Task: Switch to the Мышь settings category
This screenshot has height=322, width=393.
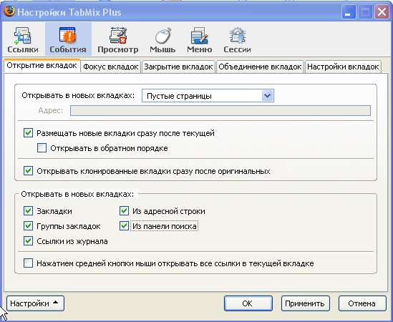Action: click(162, 39)
